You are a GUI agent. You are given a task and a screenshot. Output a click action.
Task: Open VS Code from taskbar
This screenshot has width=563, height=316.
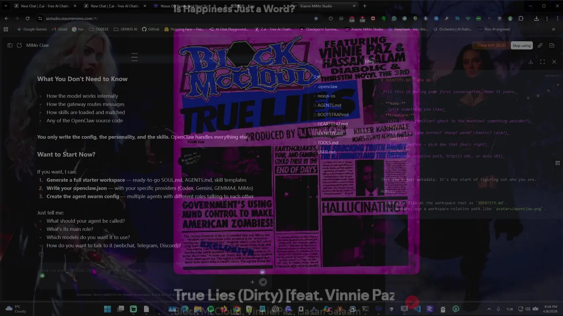tap(417, 309)
